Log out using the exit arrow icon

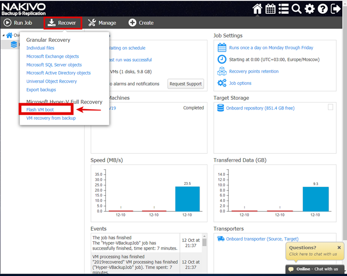(336, 9)
